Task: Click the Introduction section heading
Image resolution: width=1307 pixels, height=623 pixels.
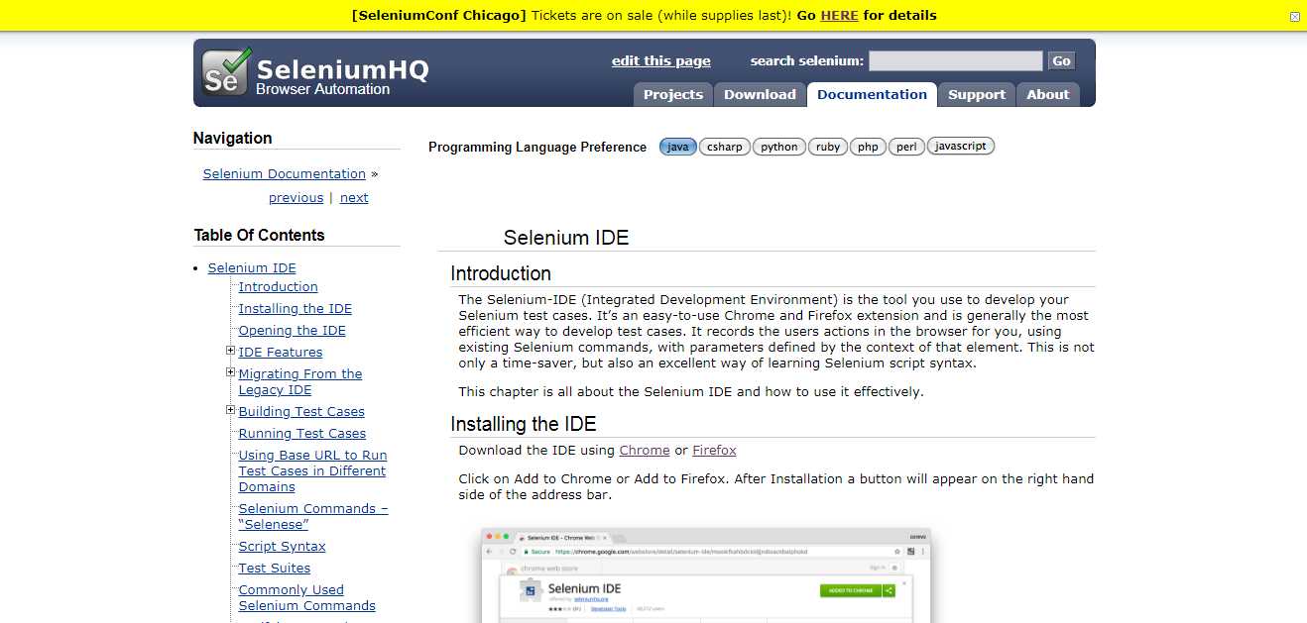Action: point(501,273)
